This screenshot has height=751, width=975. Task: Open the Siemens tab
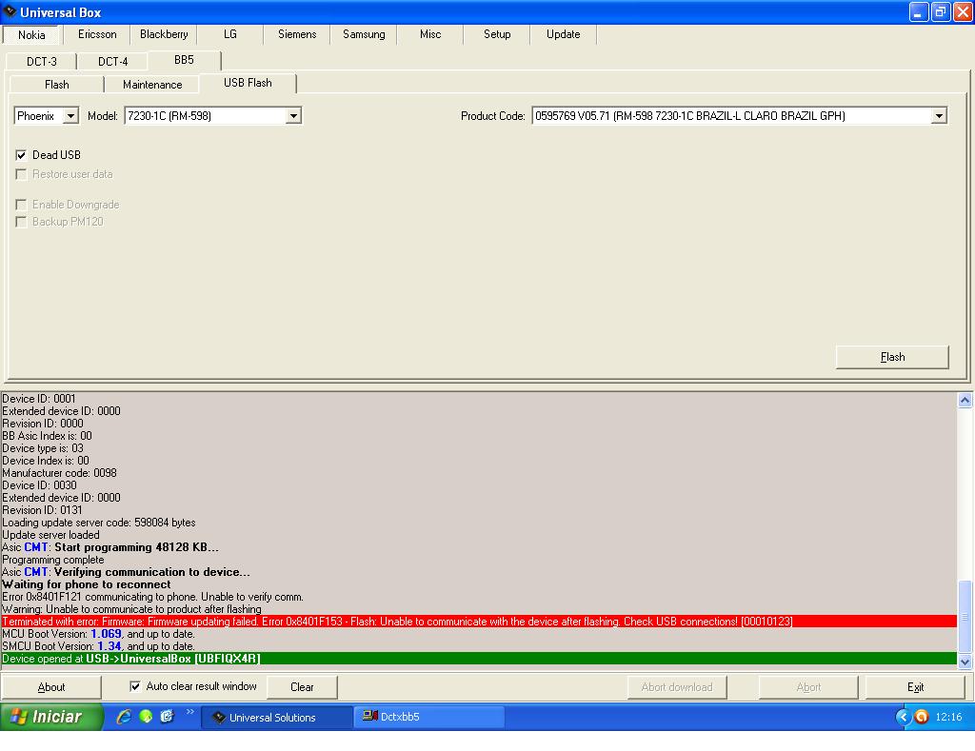pos(297,34)
